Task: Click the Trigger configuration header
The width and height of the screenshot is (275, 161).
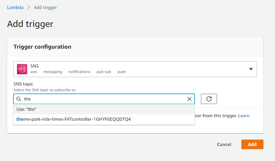Action: click(x=42, y=47)
